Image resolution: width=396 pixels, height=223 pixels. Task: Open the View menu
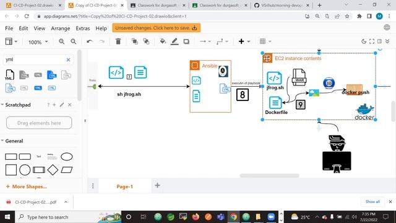[40, 28]
